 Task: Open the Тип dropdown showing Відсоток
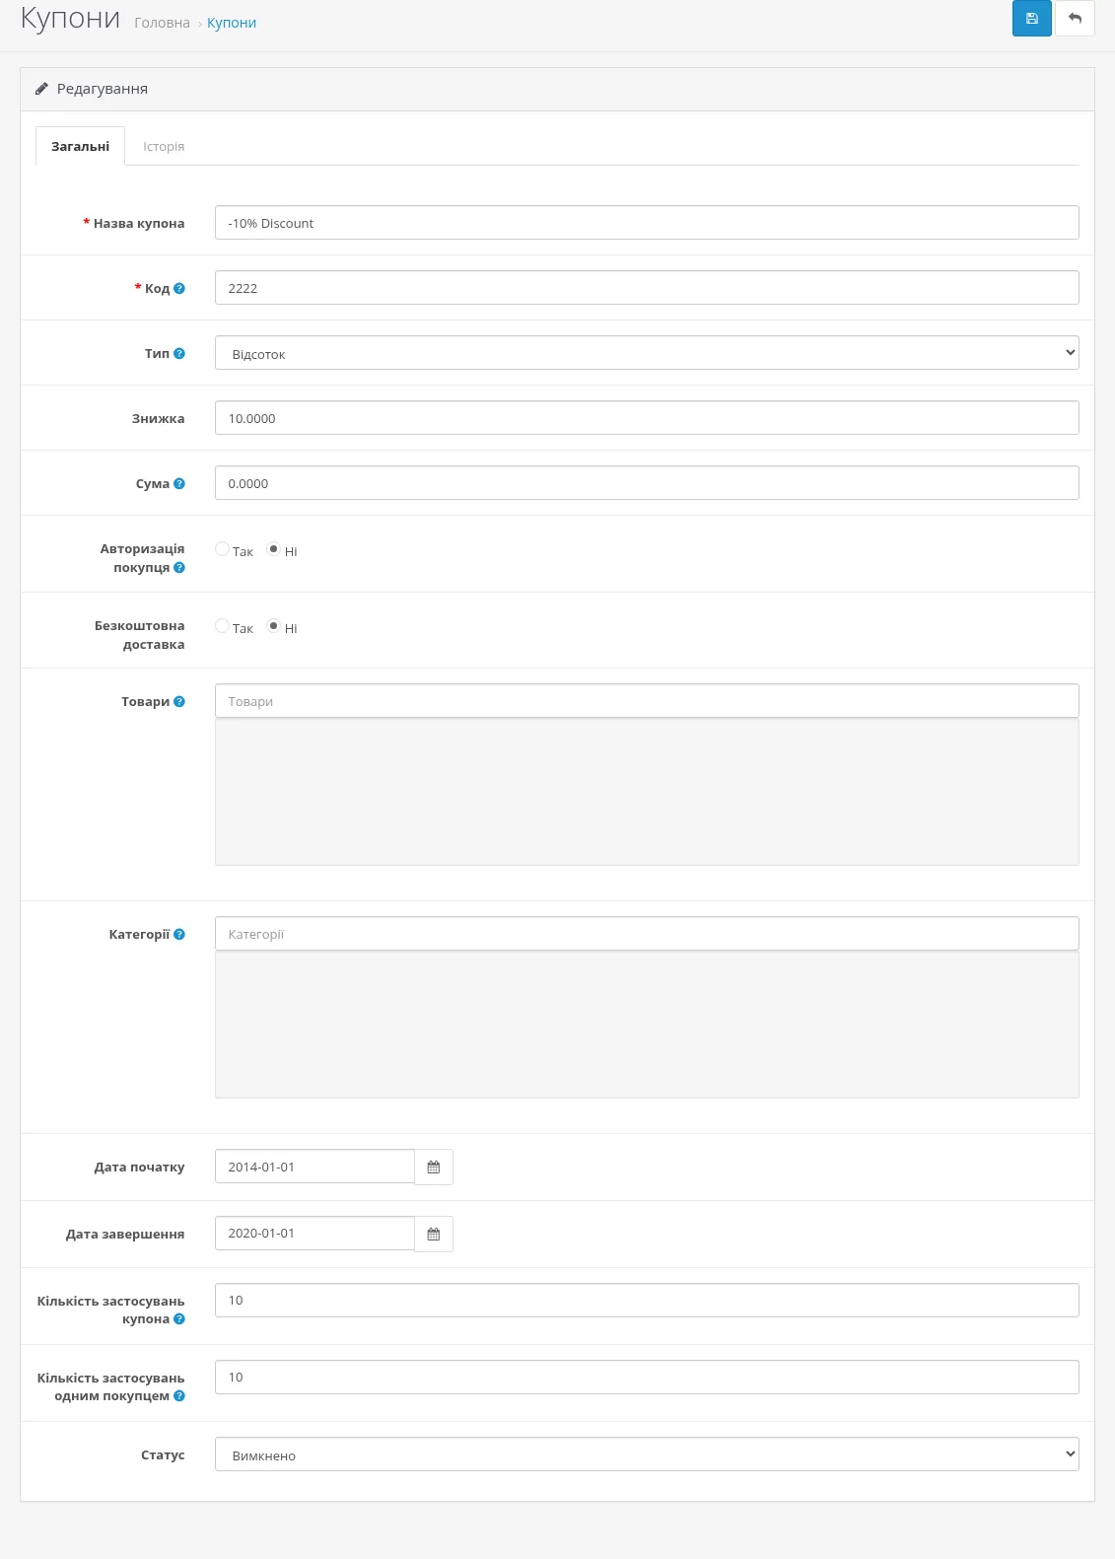pyautogui.click(x=647, y=353)
